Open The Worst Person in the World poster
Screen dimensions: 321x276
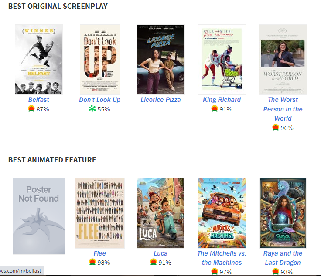tap(283, 60)
